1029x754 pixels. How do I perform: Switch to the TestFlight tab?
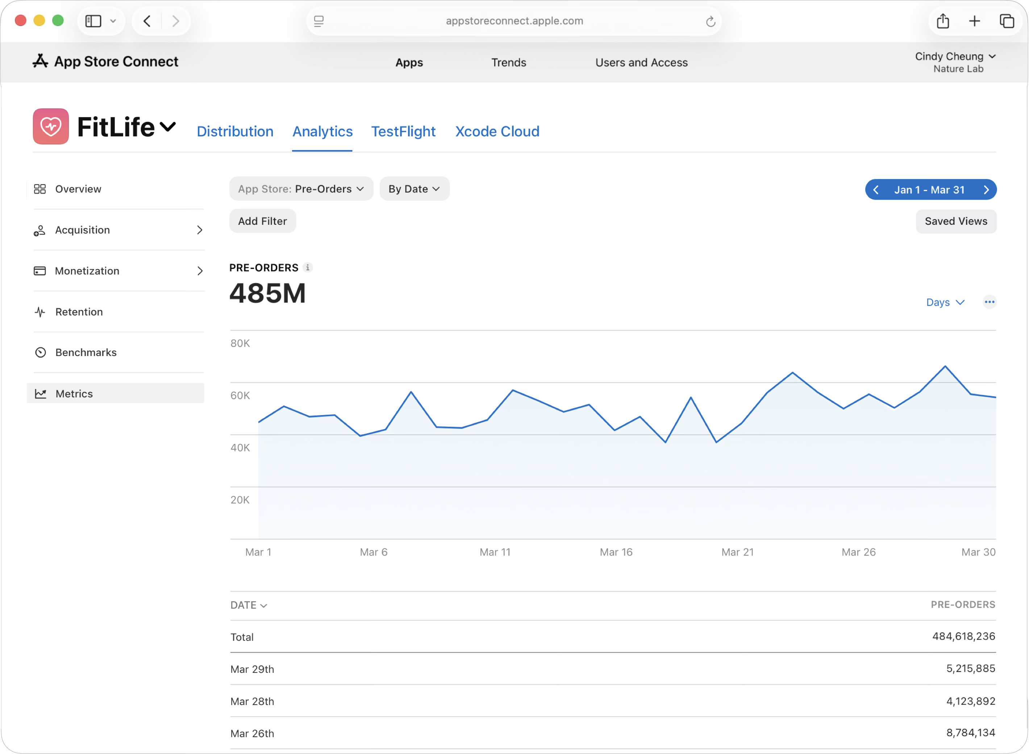[403, 132]
